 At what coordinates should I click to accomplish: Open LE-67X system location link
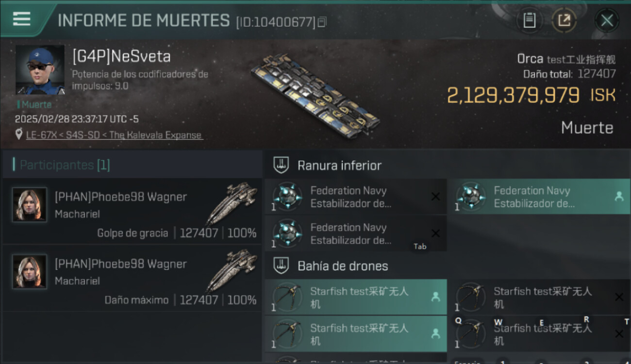[114, 135]
